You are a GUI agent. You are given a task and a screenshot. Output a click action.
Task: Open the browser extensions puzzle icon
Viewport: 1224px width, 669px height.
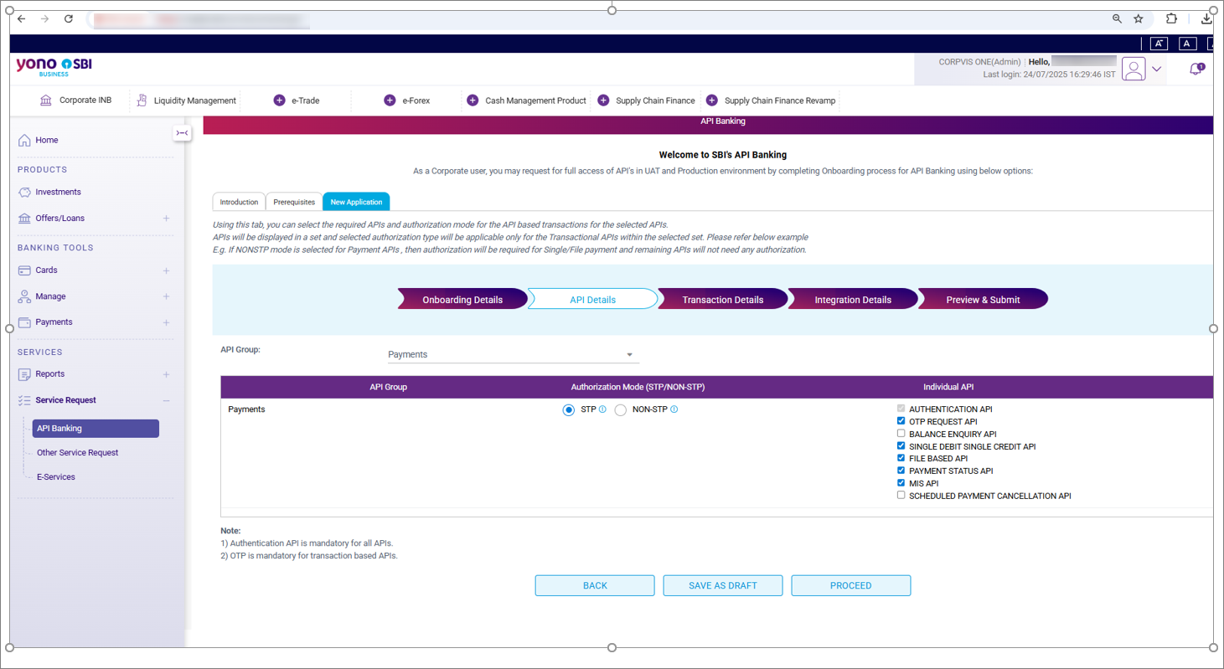coord(1171,18)
